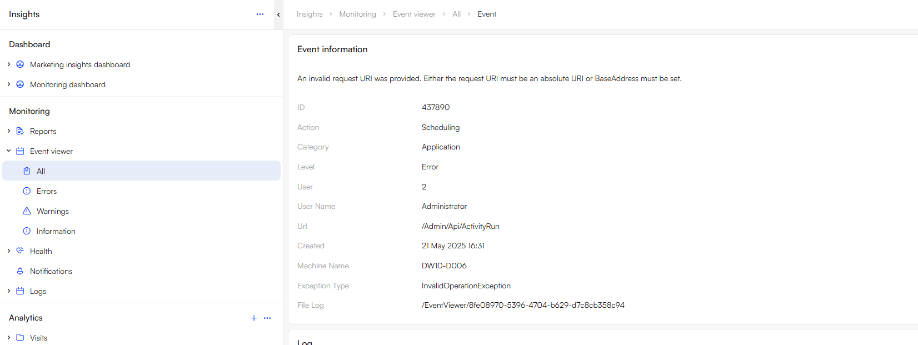Expand the Visits folder node

pyautogui.click(x=9, y=338)
